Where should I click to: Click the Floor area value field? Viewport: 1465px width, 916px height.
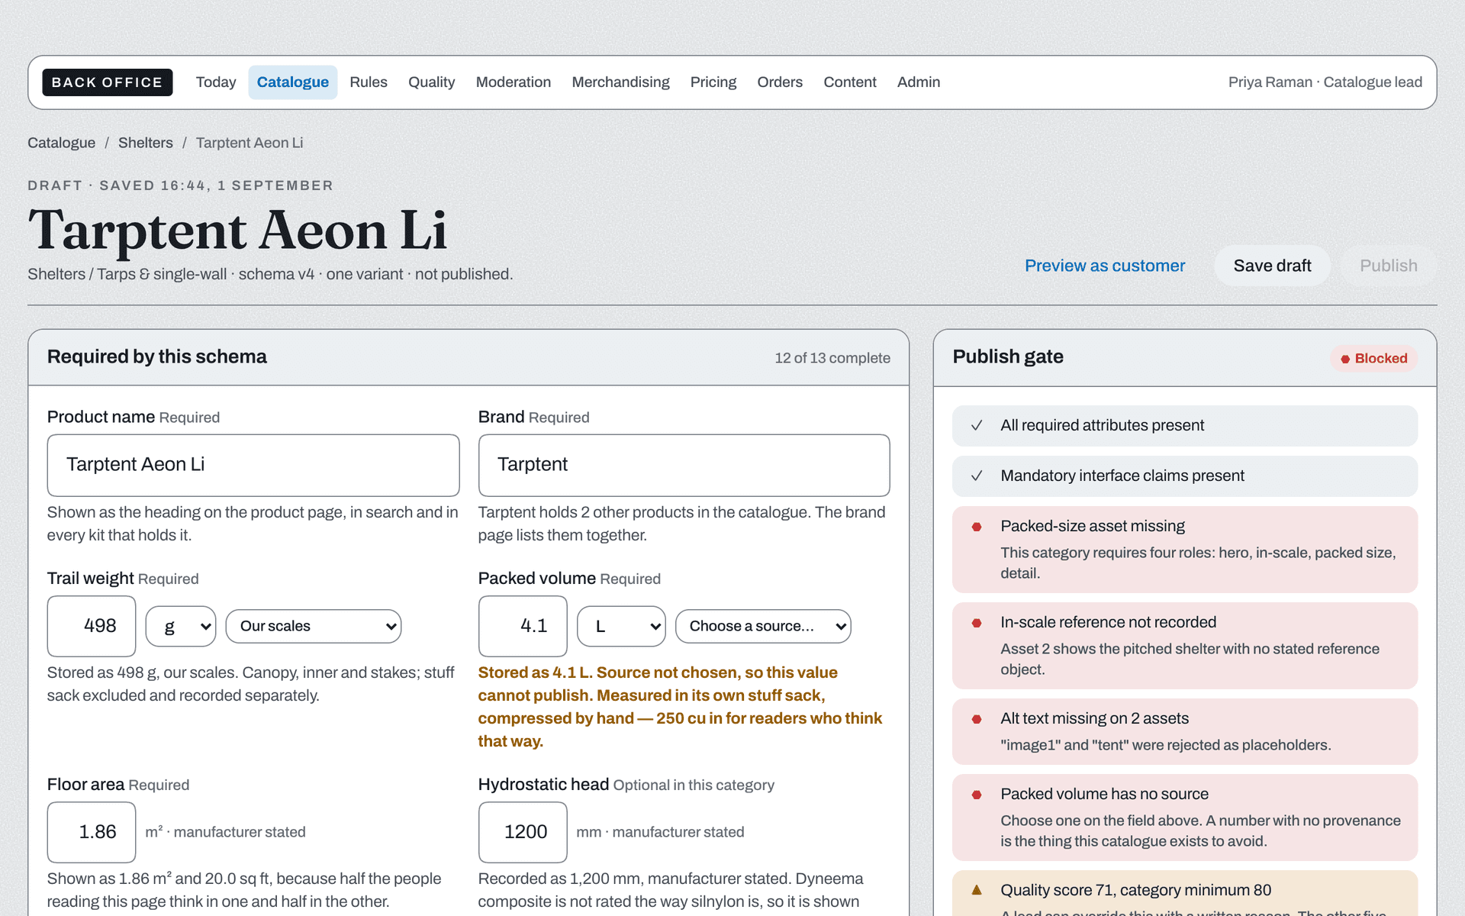coord(92,832)
